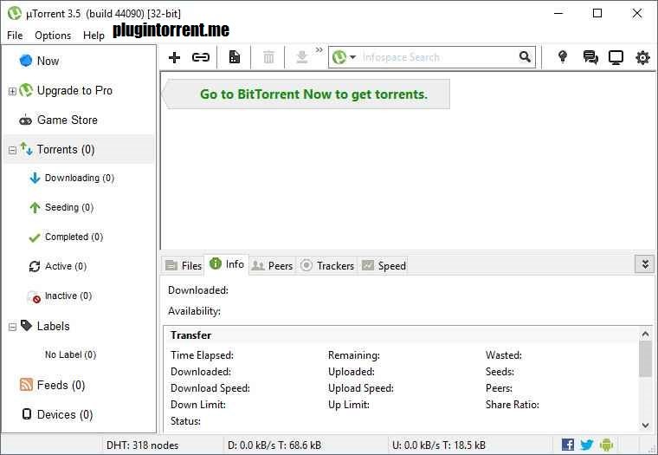This screenshot has width=658, height=455.
Task: Click the Upload Speed label
Action: [x=361, y=388]
